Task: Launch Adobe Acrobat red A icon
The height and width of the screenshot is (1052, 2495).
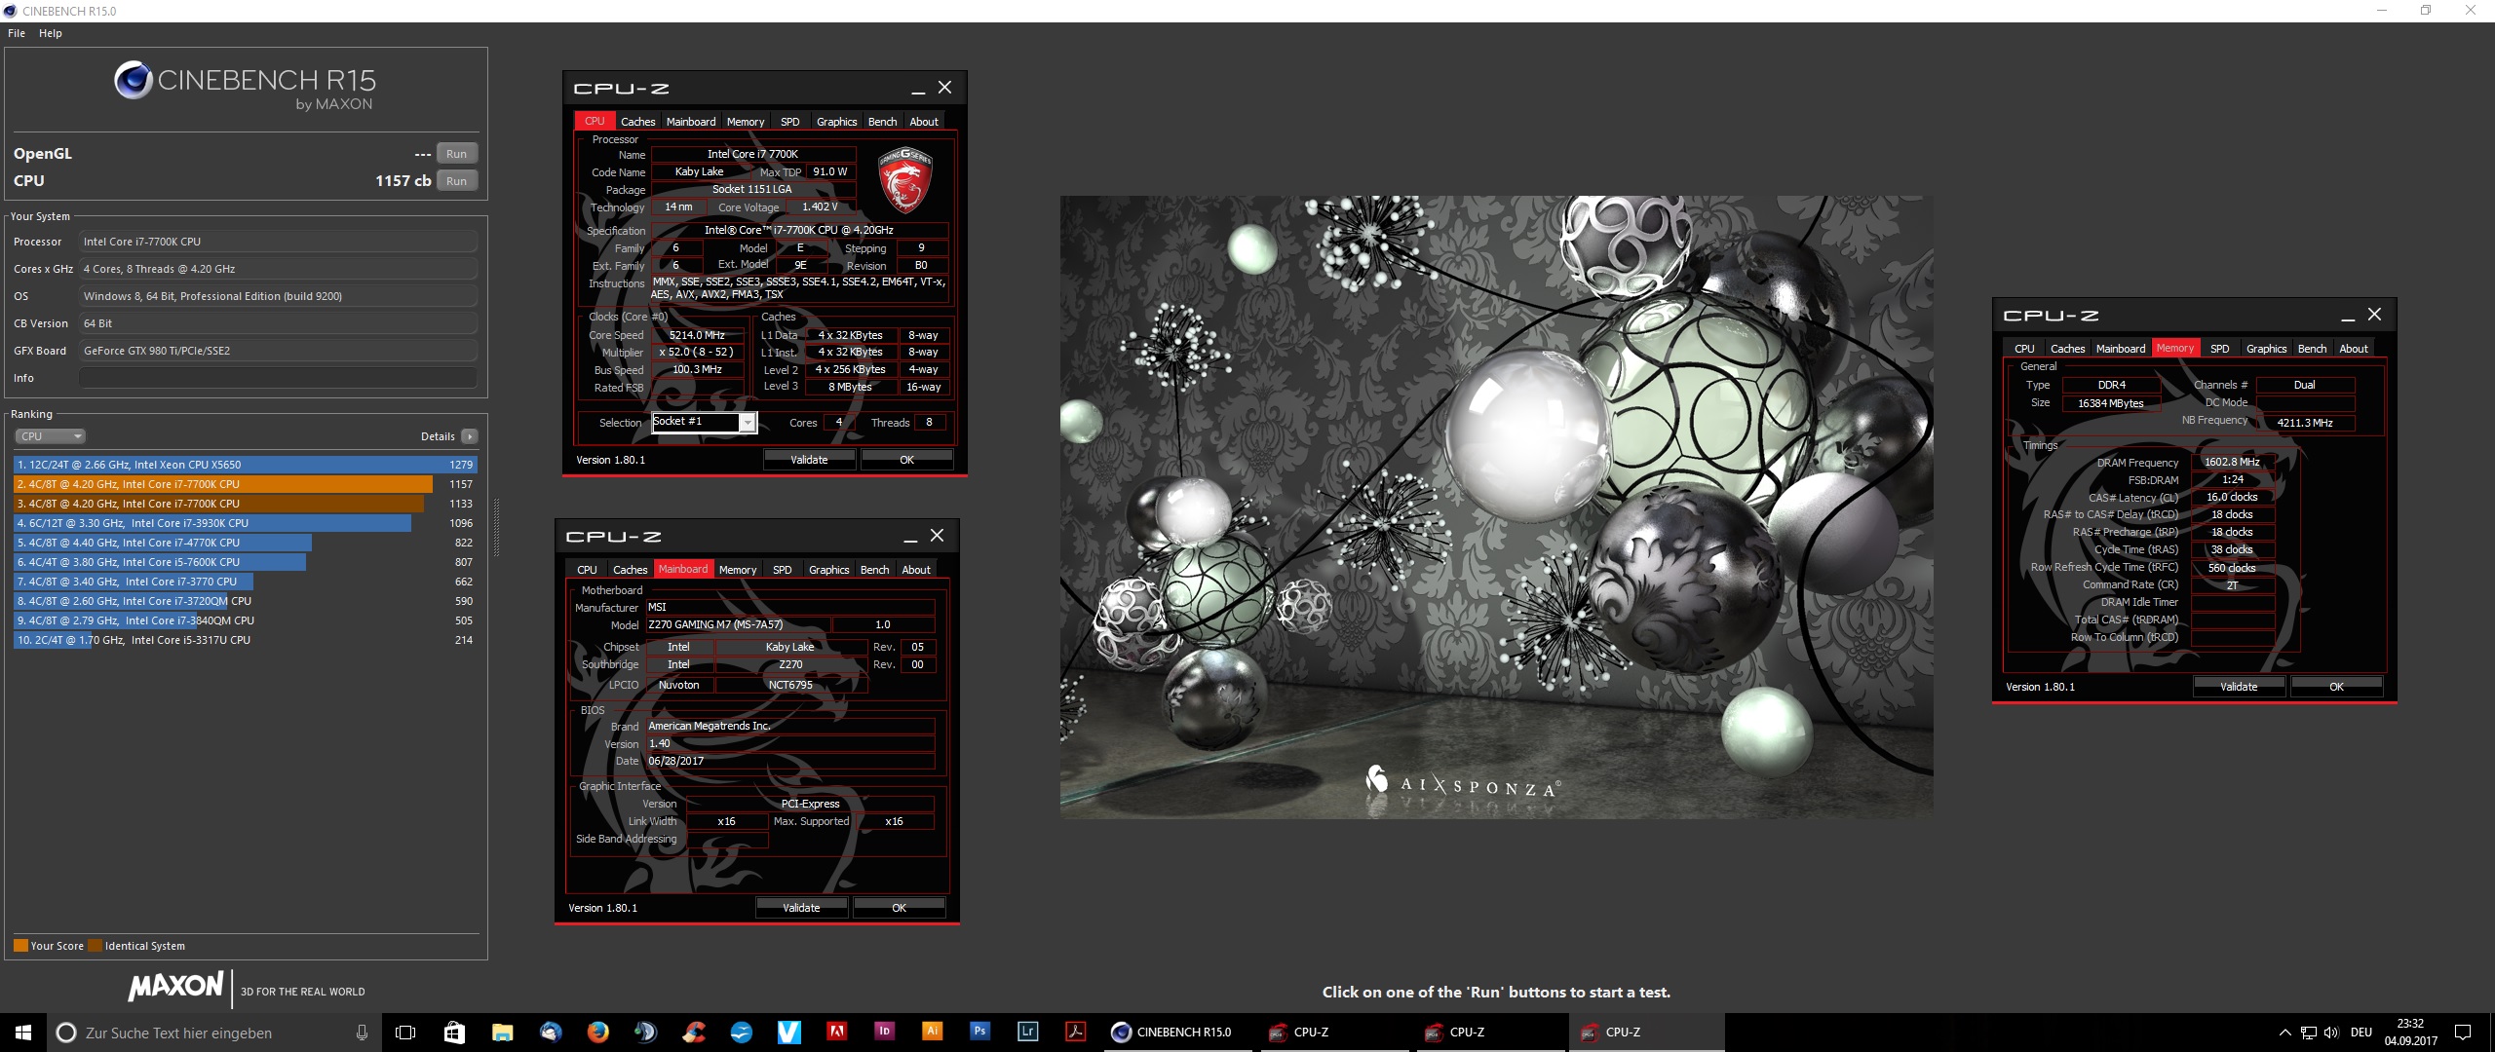Action: pyautogui.click(x=836, y=1033)
